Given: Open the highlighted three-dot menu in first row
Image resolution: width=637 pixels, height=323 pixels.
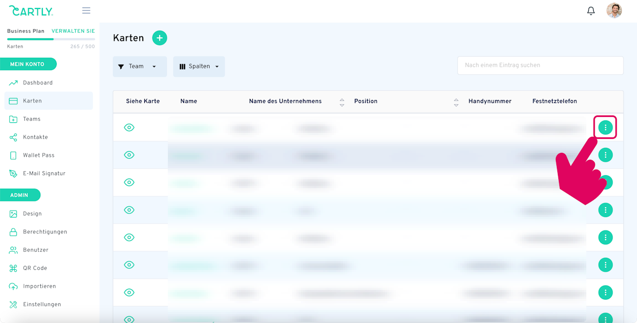Looking at the screenshot, I should 605,127.
